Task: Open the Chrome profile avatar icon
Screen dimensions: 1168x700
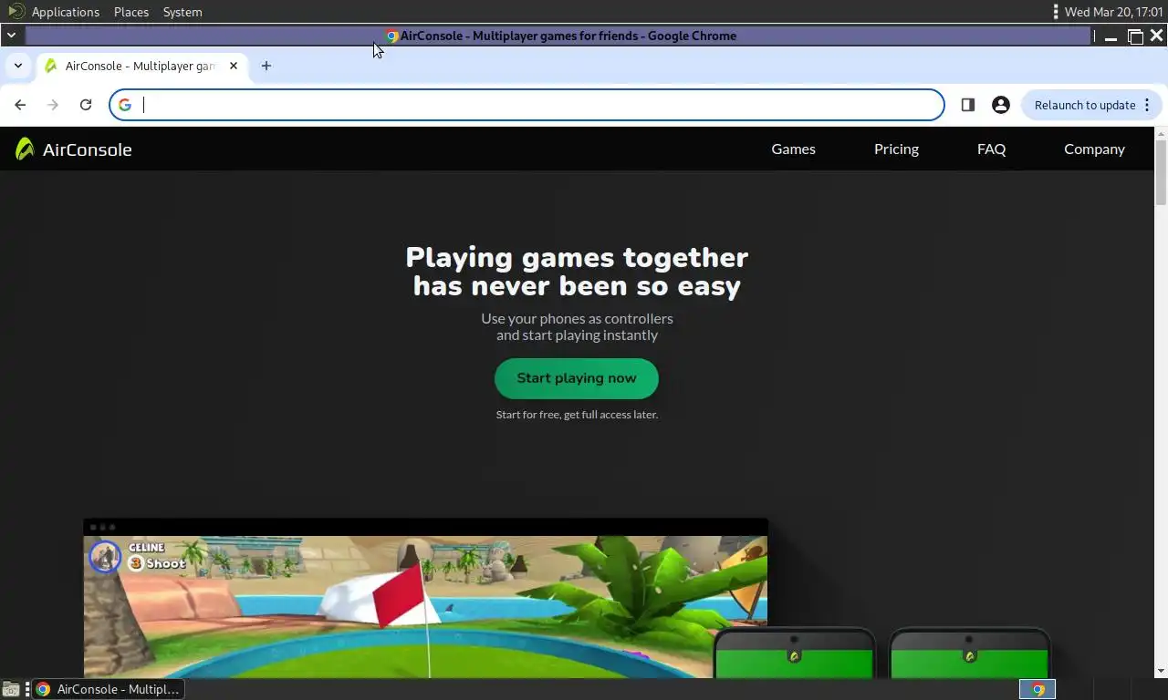Action: pyautogui.click(x=1001, y=105)
